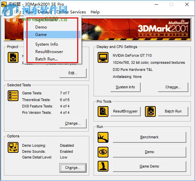Screen dimensions: 195x181
Task: Click the Antialiasing: None text
Action: (x=127, y=77)
